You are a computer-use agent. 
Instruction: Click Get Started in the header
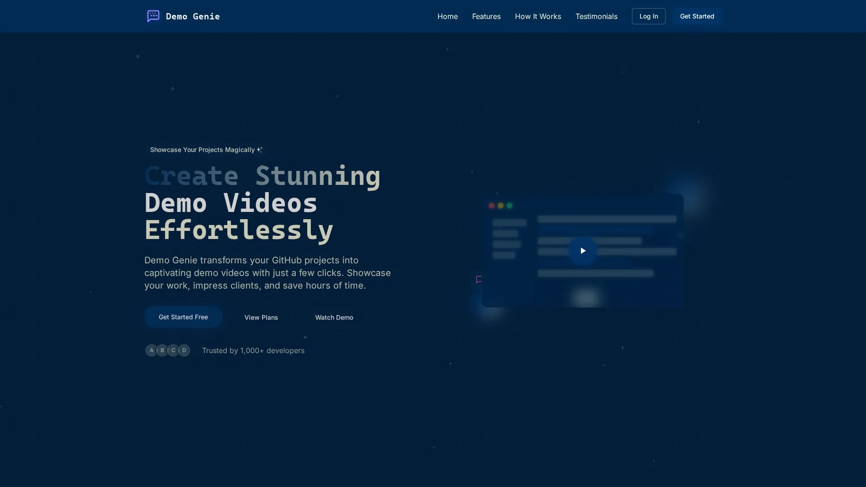click(697, 16)
